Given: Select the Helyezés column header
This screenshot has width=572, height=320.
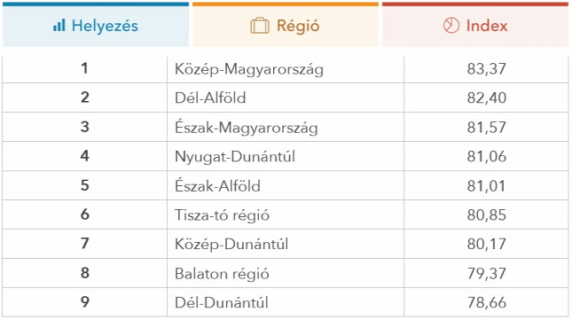Looking at the screenshot, I should click(x=96, y=25).
